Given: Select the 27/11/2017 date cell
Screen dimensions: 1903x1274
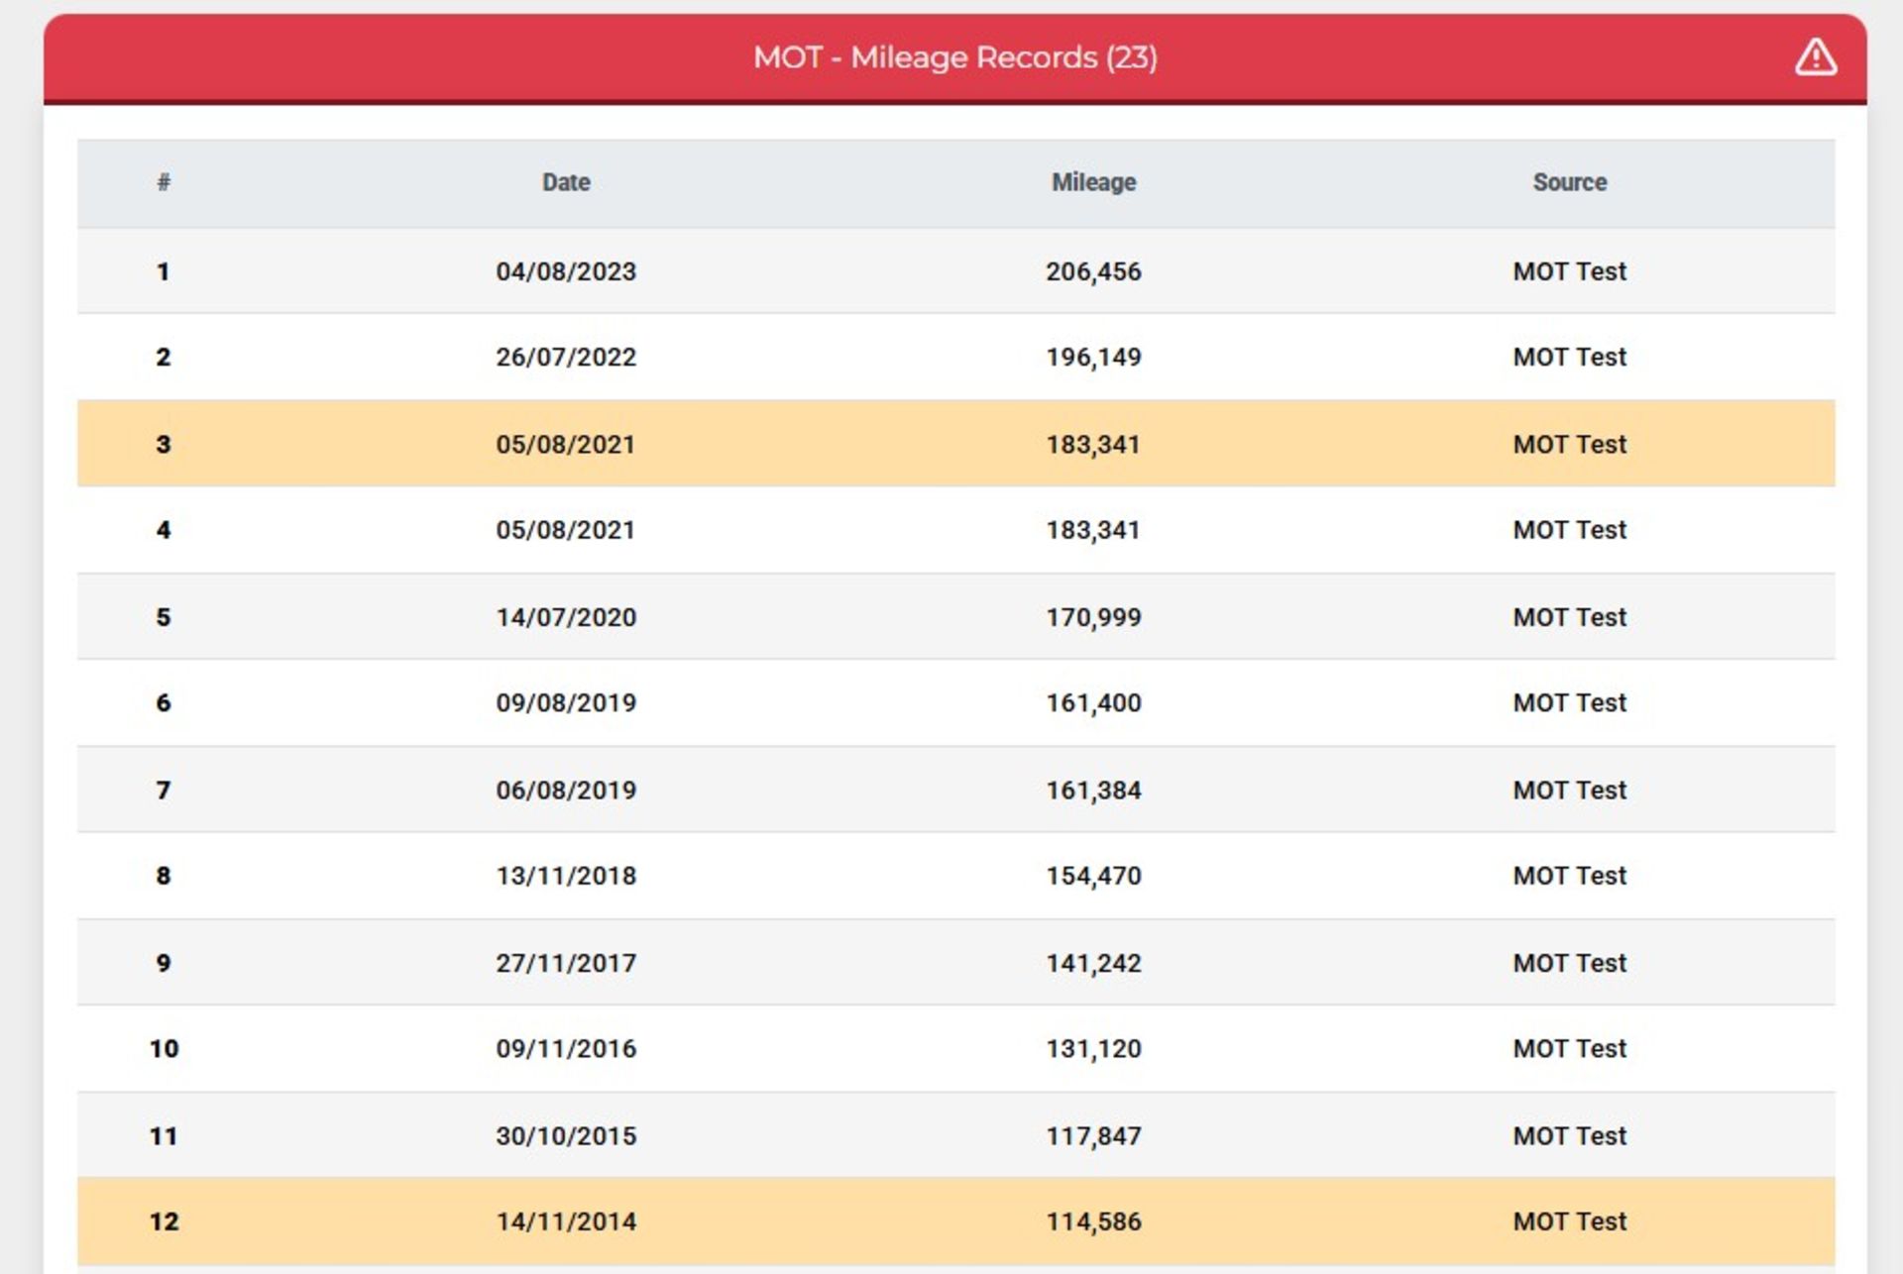Looking at the screenshot, I should pyautogui.click(x=566, y=963).
